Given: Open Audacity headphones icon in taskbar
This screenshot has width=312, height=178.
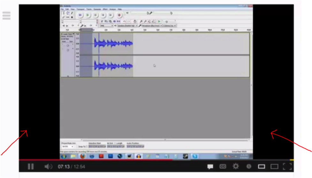Looking at the screenshot, I should click(x=139, y=156).
